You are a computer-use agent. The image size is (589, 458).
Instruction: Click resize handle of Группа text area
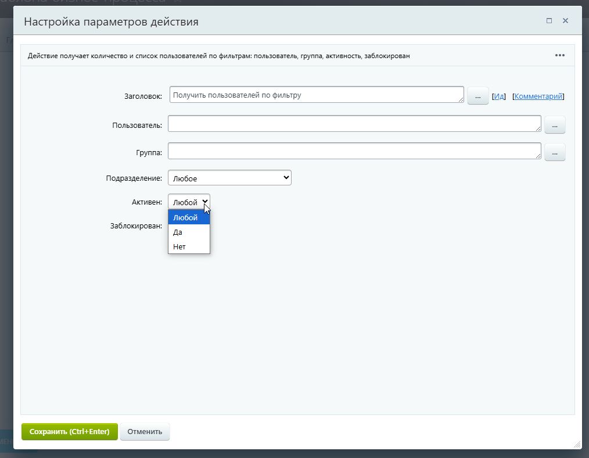point(538,156)
